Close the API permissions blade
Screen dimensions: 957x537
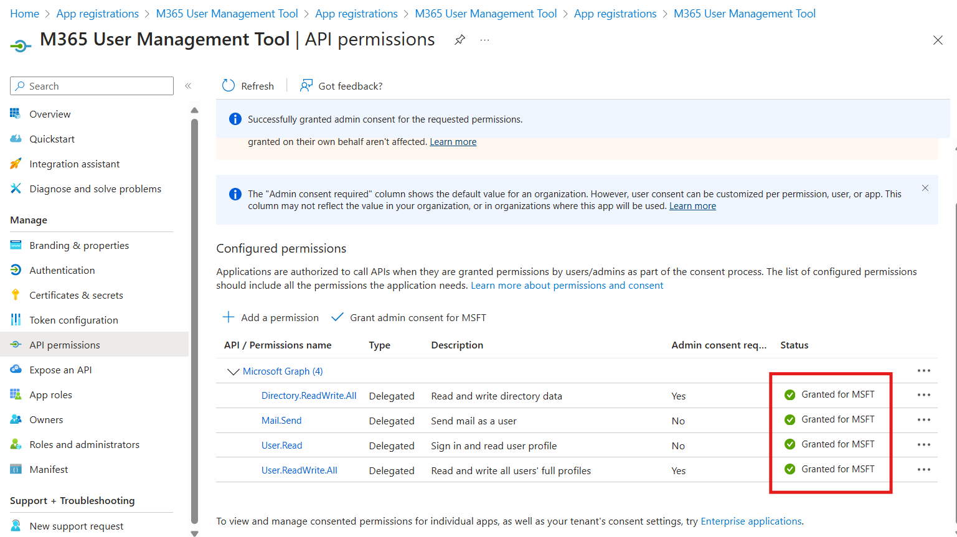tap(938, 40)
